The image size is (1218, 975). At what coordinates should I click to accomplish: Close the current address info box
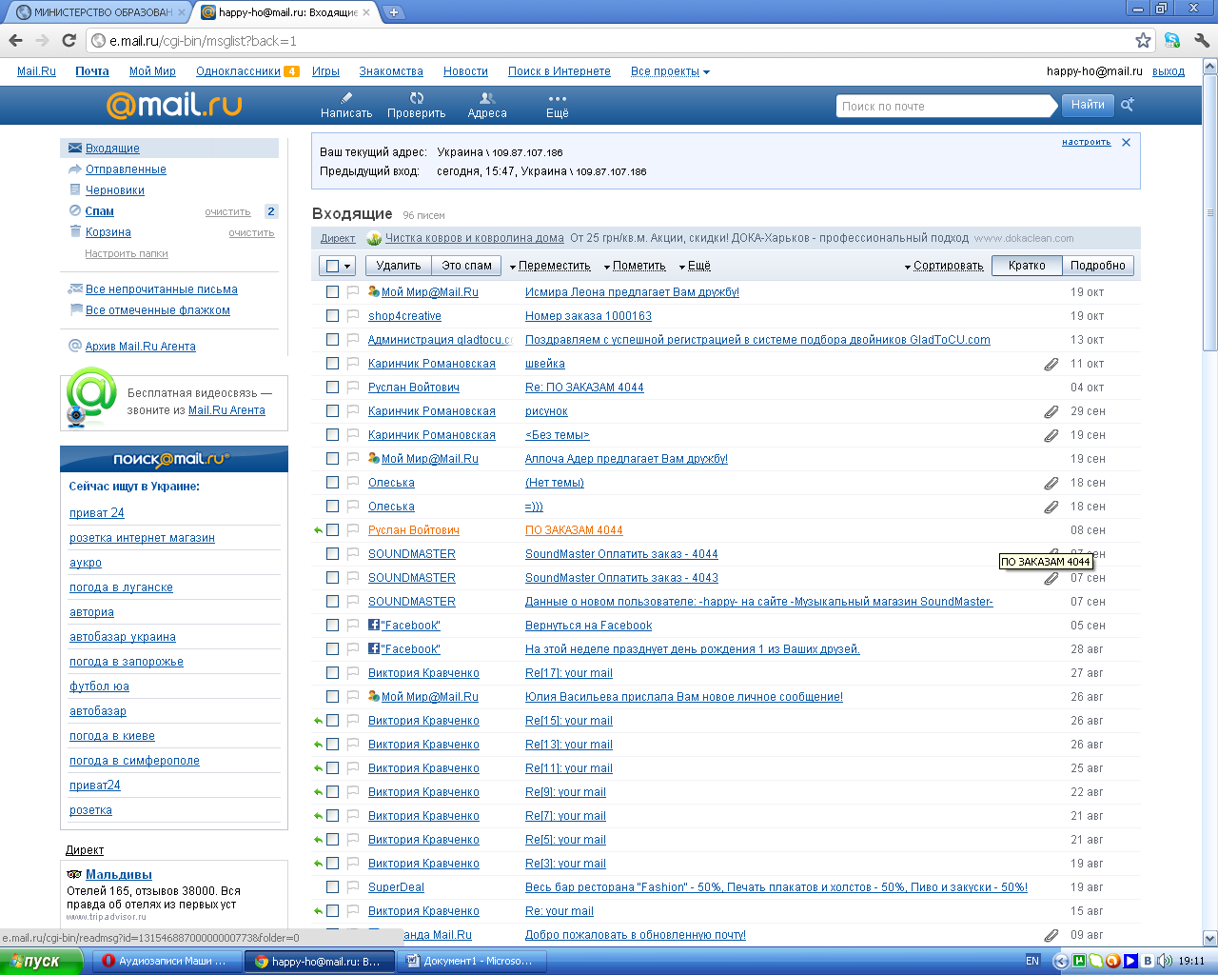point(1126,142)
